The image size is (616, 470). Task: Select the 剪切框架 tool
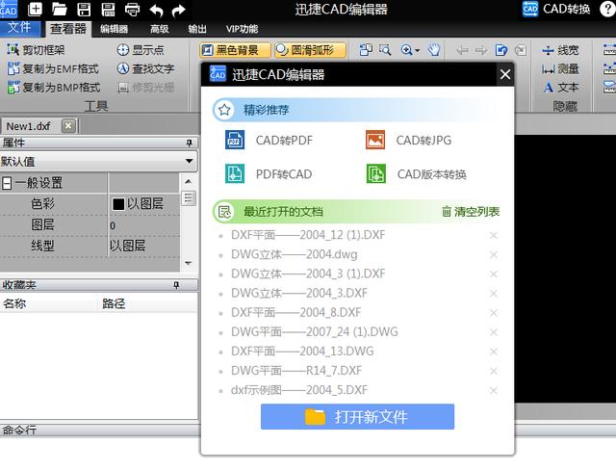tap(37, 49)
